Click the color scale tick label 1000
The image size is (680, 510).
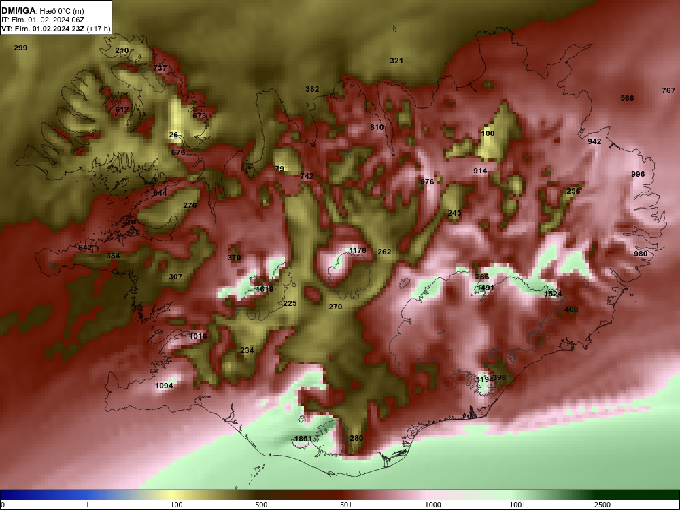coord(432,505)
